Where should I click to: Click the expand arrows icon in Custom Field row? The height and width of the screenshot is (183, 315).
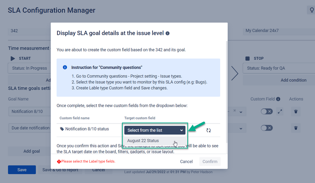280,111
